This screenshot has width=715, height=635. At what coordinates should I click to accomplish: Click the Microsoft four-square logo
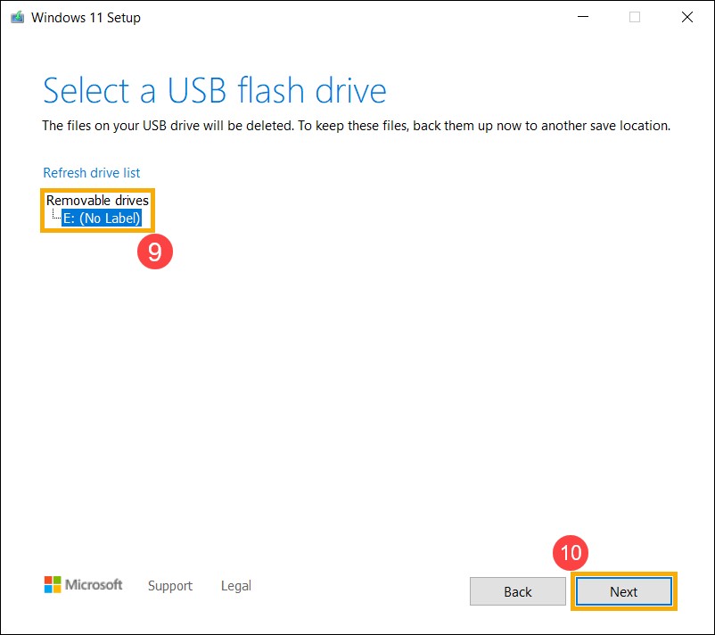pyautogui.click(x=53, y=585)
